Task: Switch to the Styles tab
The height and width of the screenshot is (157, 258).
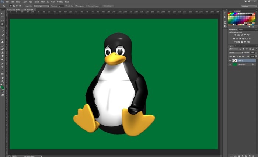Action: point(241,29)
